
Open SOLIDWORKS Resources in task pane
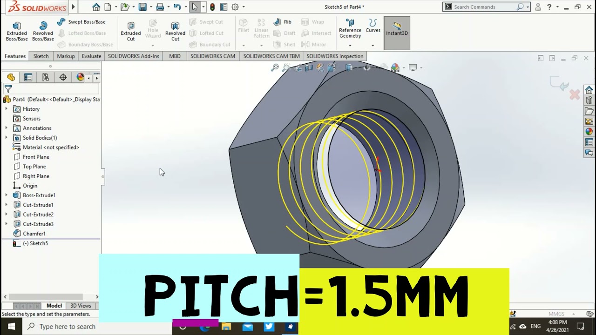pyautogui.click(x=589, y=90)
